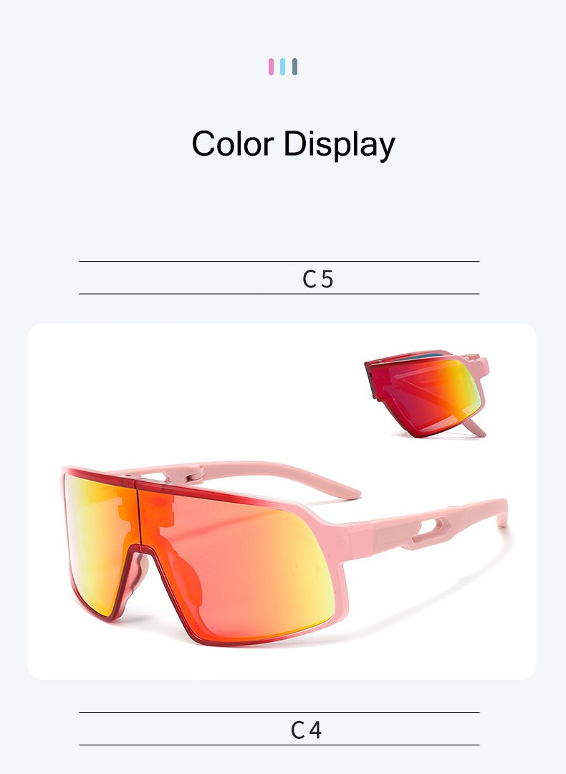Click the horizontal line above the C4 label

pyautogui.click(x=279, y=712)
